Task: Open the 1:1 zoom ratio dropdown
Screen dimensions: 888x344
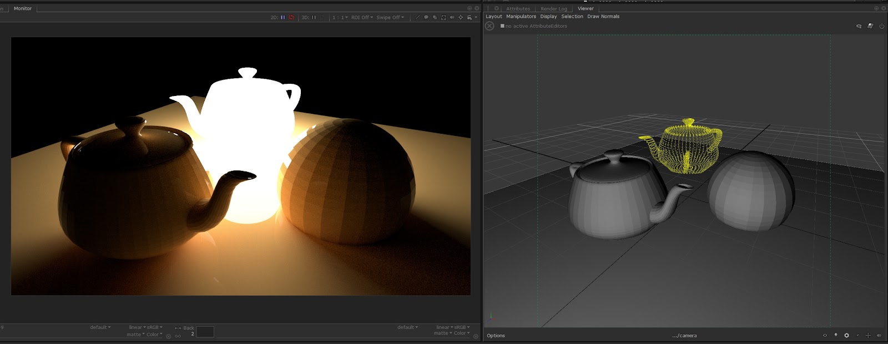Action: pos(340,18)
